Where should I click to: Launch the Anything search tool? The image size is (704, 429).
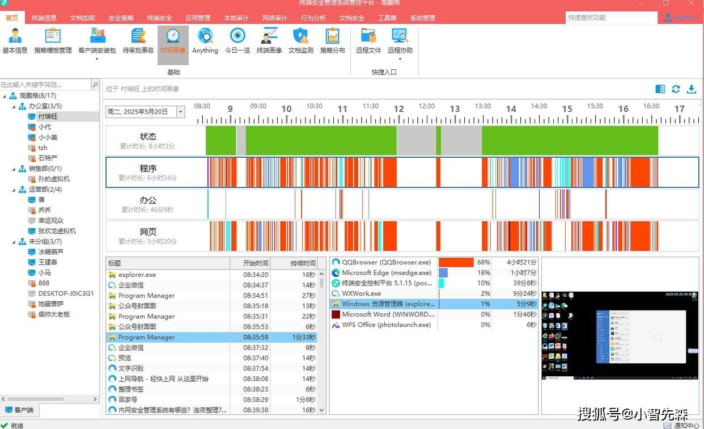point(205,41)
